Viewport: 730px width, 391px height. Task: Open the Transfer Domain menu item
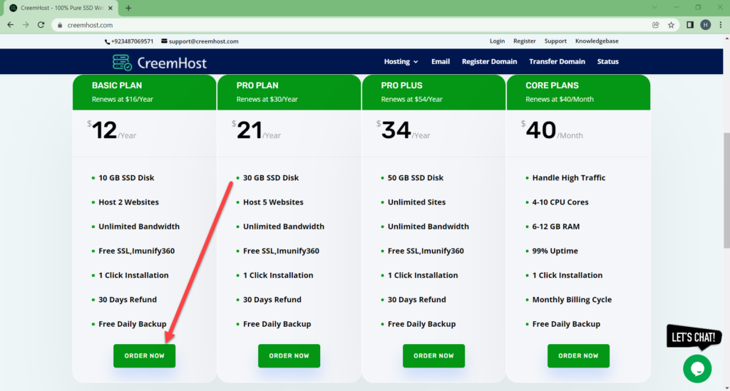click(557, 61)
